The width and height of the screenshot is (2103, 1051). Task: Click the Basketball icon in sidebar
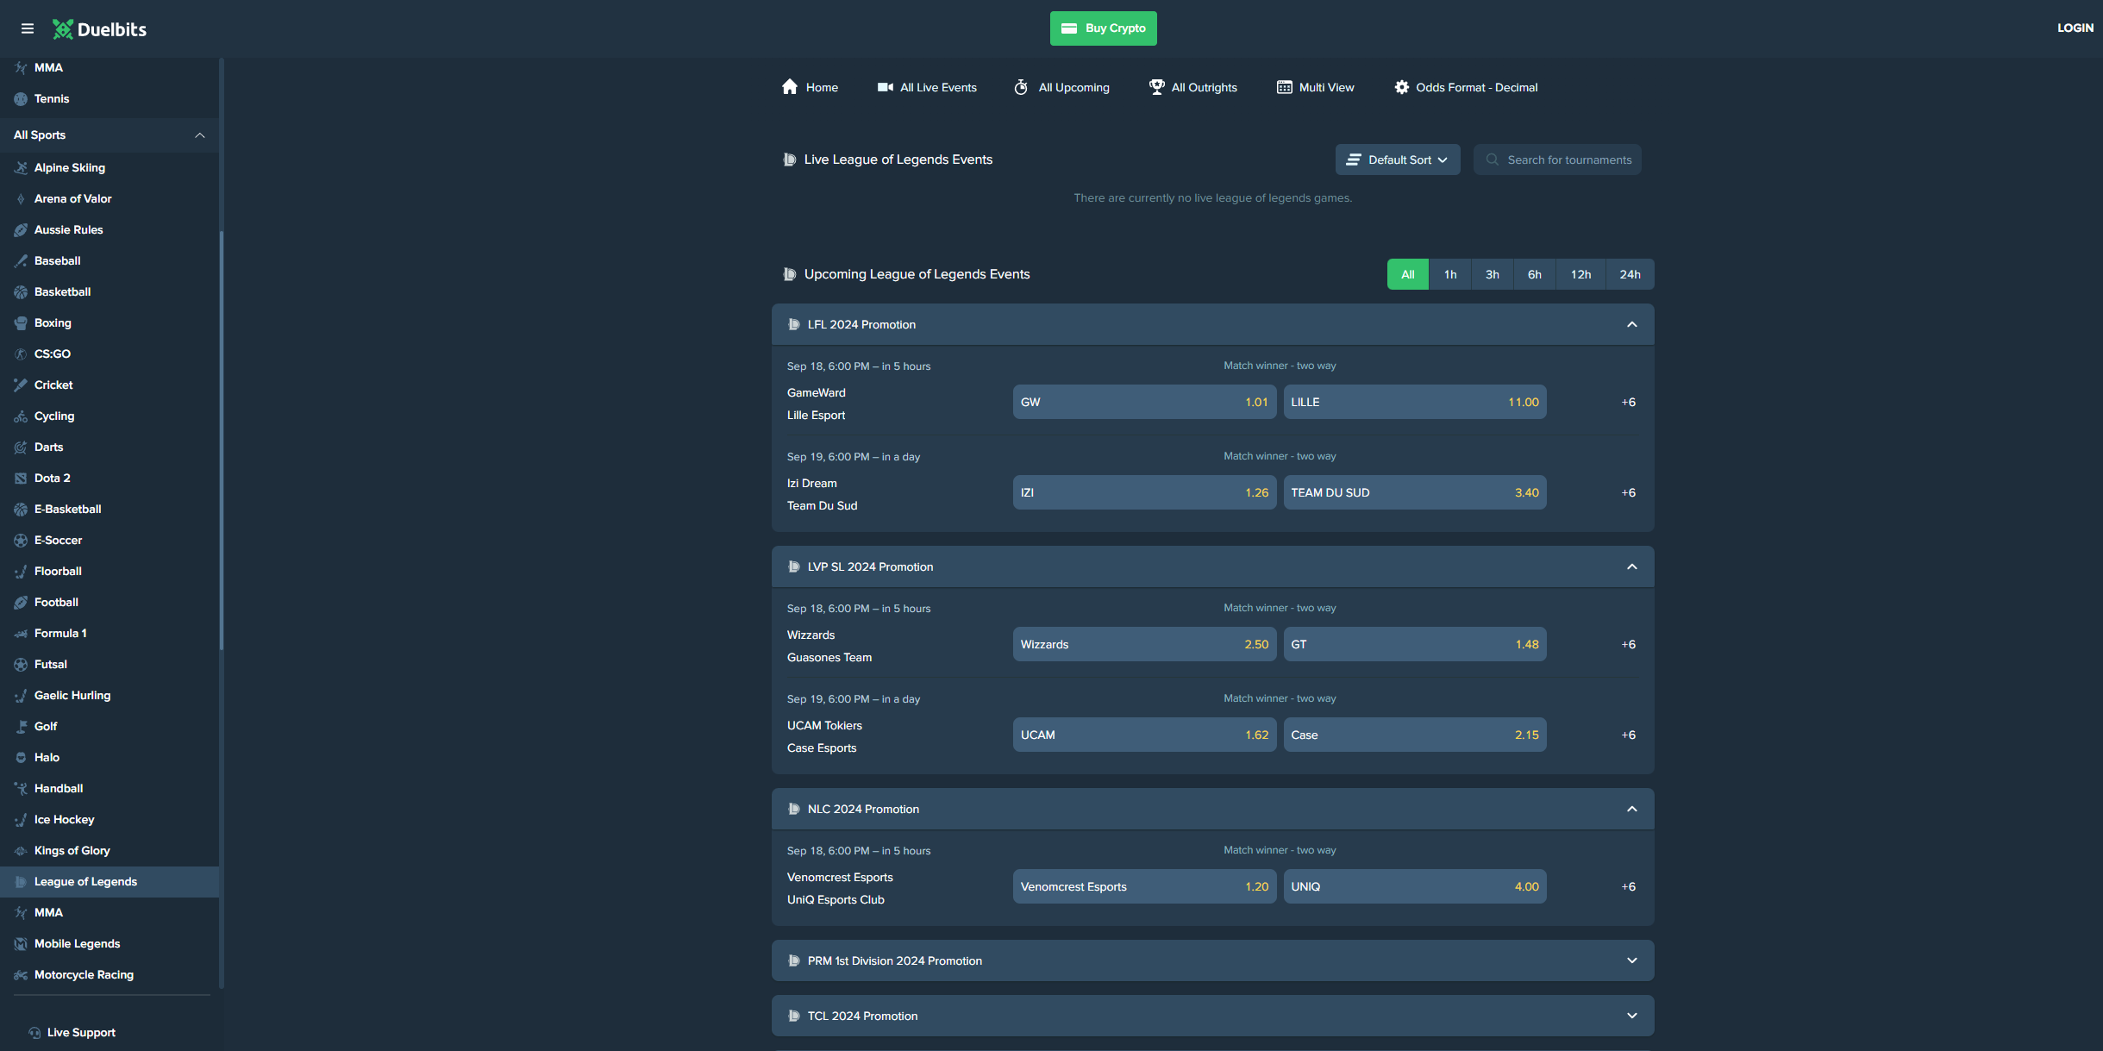point(21,292)
